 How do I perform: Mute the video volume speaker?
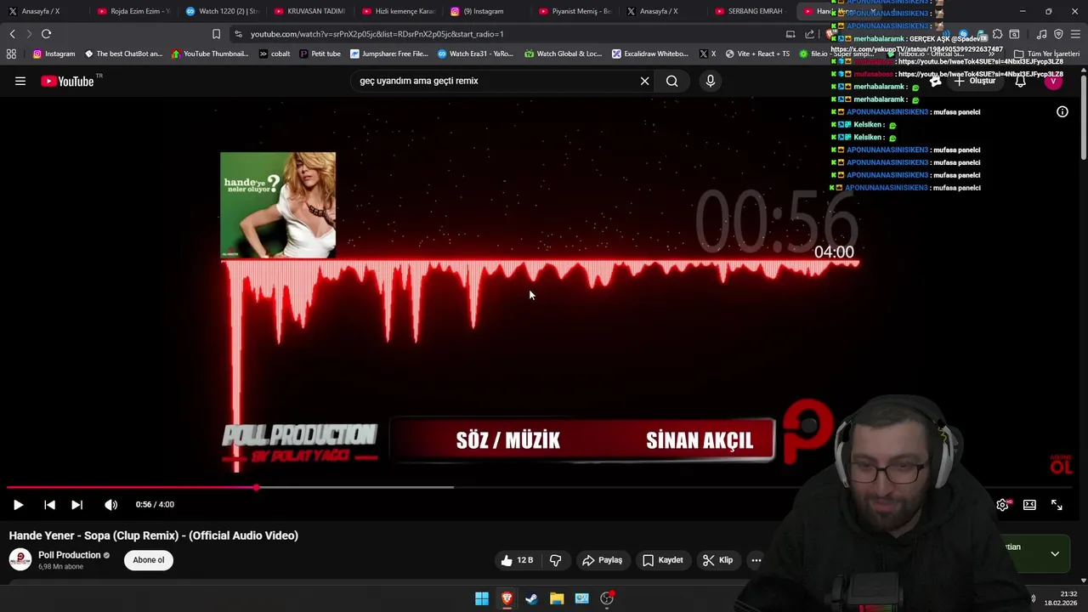[x=110, y=505]
